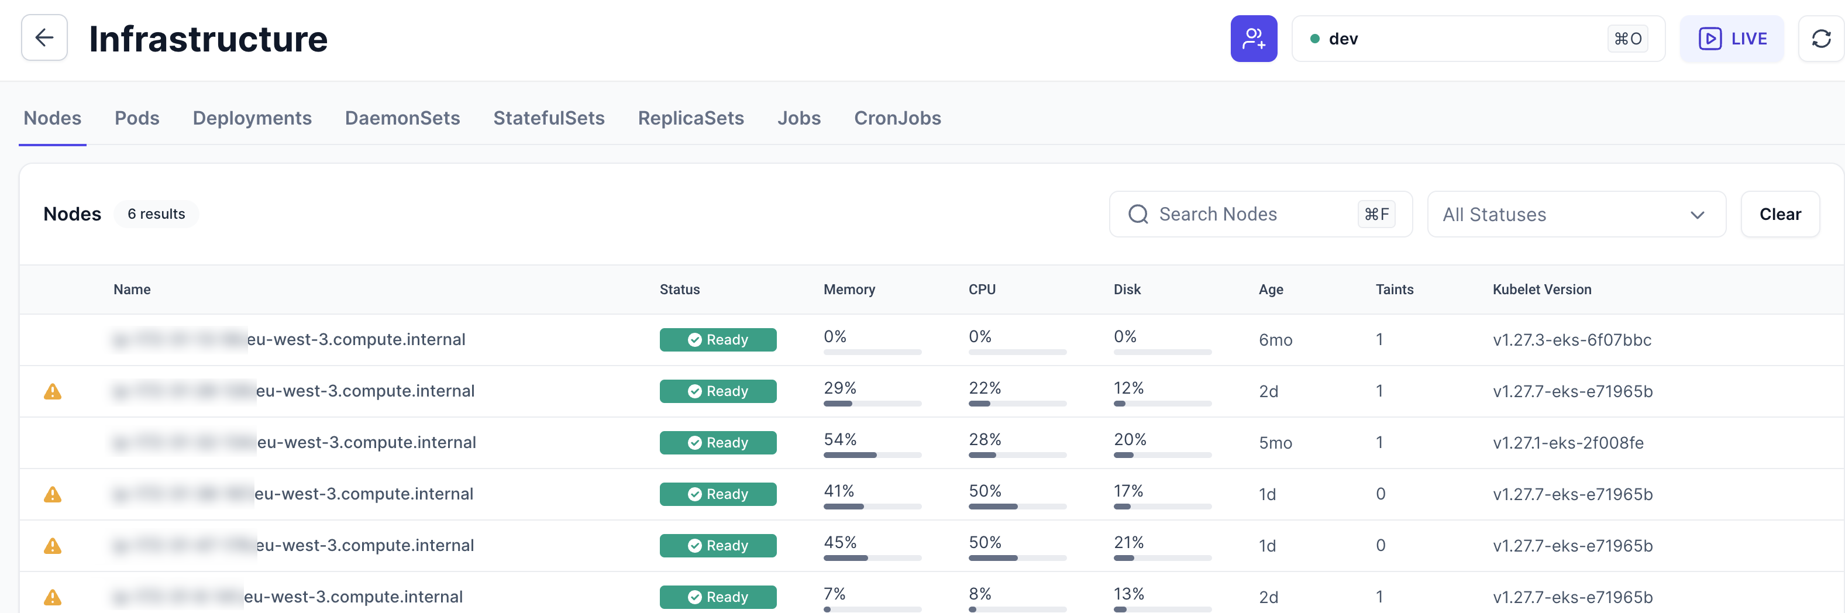The image size is (1845, 613).
Task: Switch to the Pods tab
Action: [x=137, y=118]
